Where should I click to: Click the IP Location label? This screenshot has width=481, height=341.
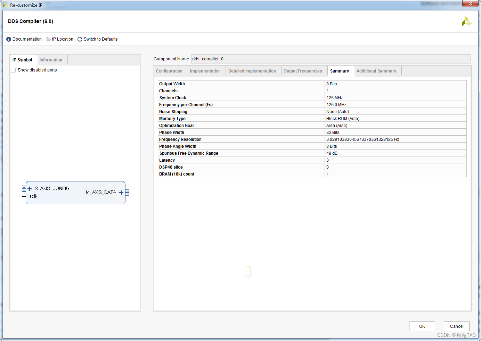pyautogui.click(x=63, y=39)
